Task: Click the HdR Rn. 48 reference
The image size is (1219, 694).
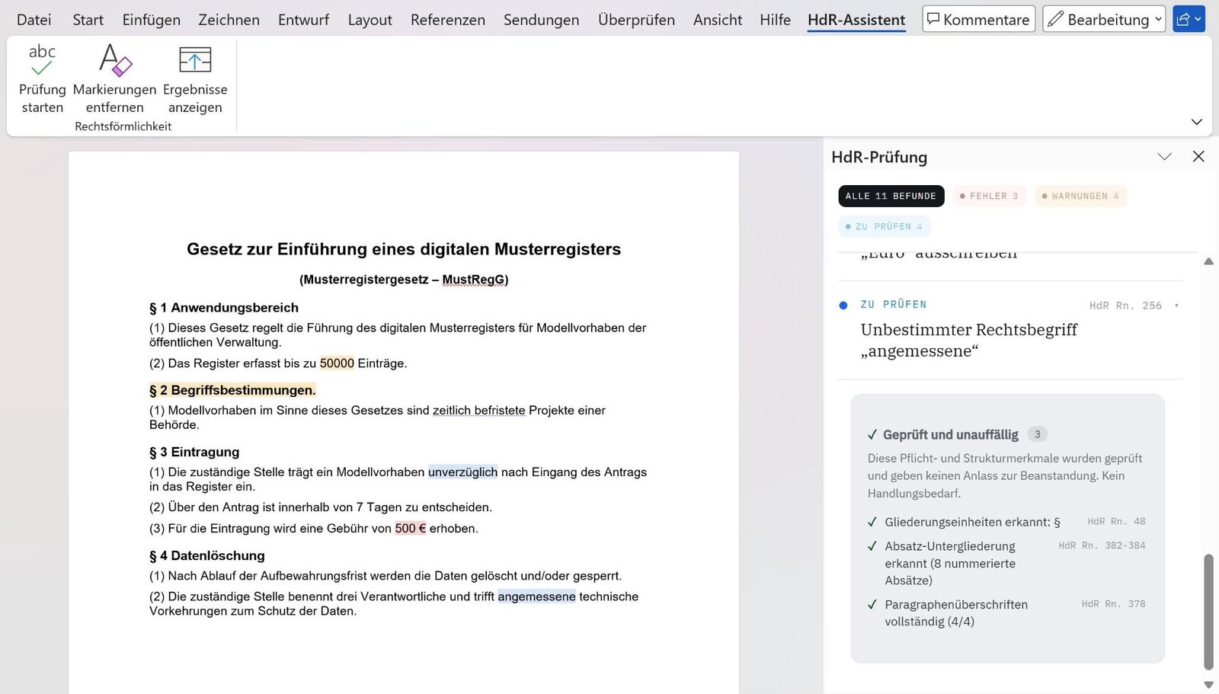Action: (x=1116, y=522)
